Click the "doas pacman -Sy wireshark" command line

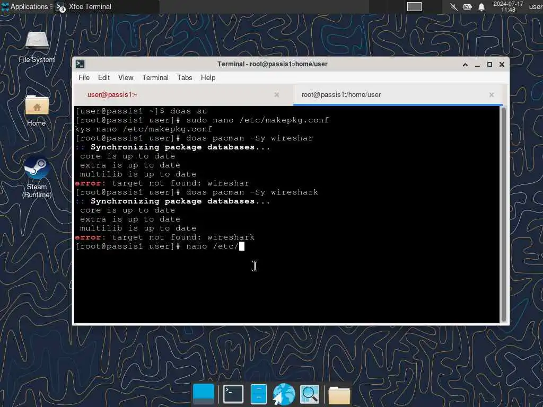[252, 192]
